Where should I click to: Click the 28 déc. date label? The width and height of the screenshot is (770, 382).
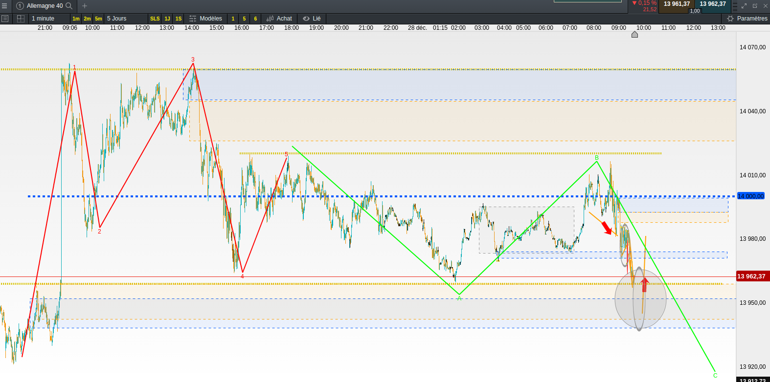click(x=417, y=28)
